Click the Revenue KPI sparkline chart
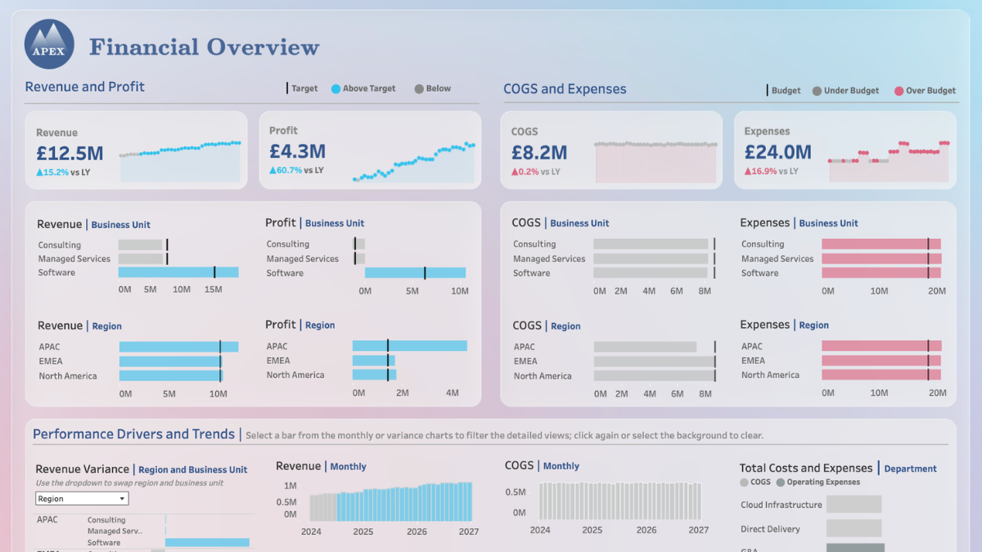 [180, 161]
